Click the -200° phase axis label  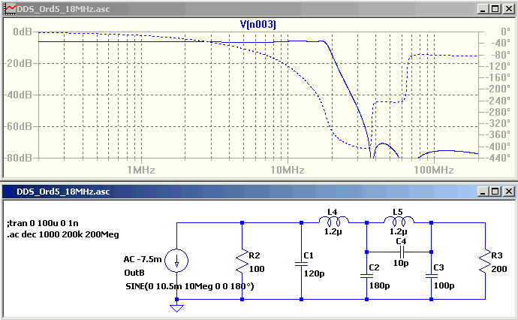498,89
